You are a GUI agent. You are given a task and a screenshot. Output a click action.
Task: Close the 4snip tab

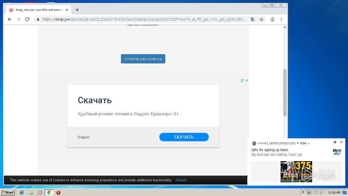[67, 10]
